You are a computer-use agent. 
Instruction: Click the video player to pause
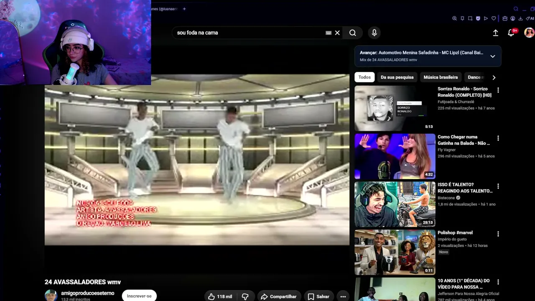click(197, 159)
